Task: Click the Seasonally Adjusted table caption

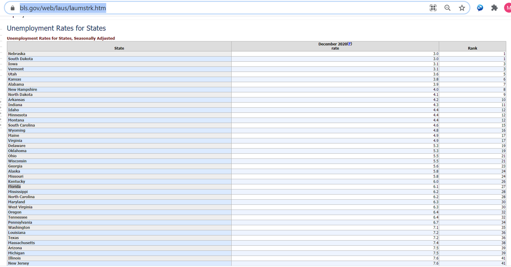Action: pyautogui.click(x=61, y=38)
